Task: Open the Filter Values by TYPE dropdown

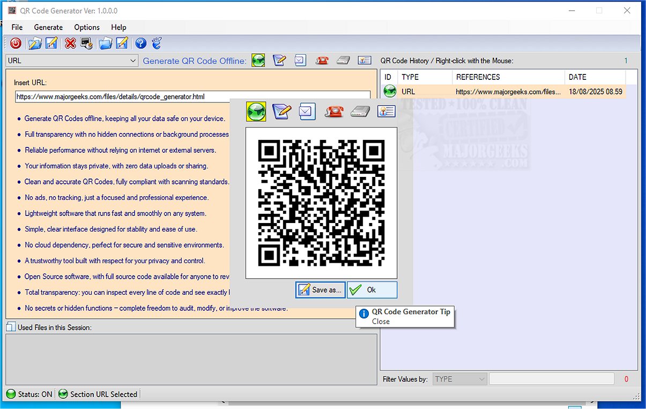Action: (x=459, y=379)
